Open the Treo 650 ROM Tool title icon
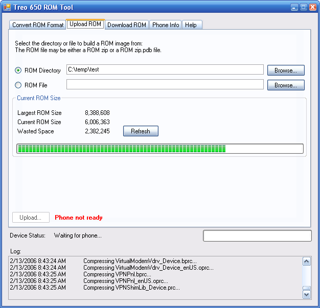 [x=7, y=7]
